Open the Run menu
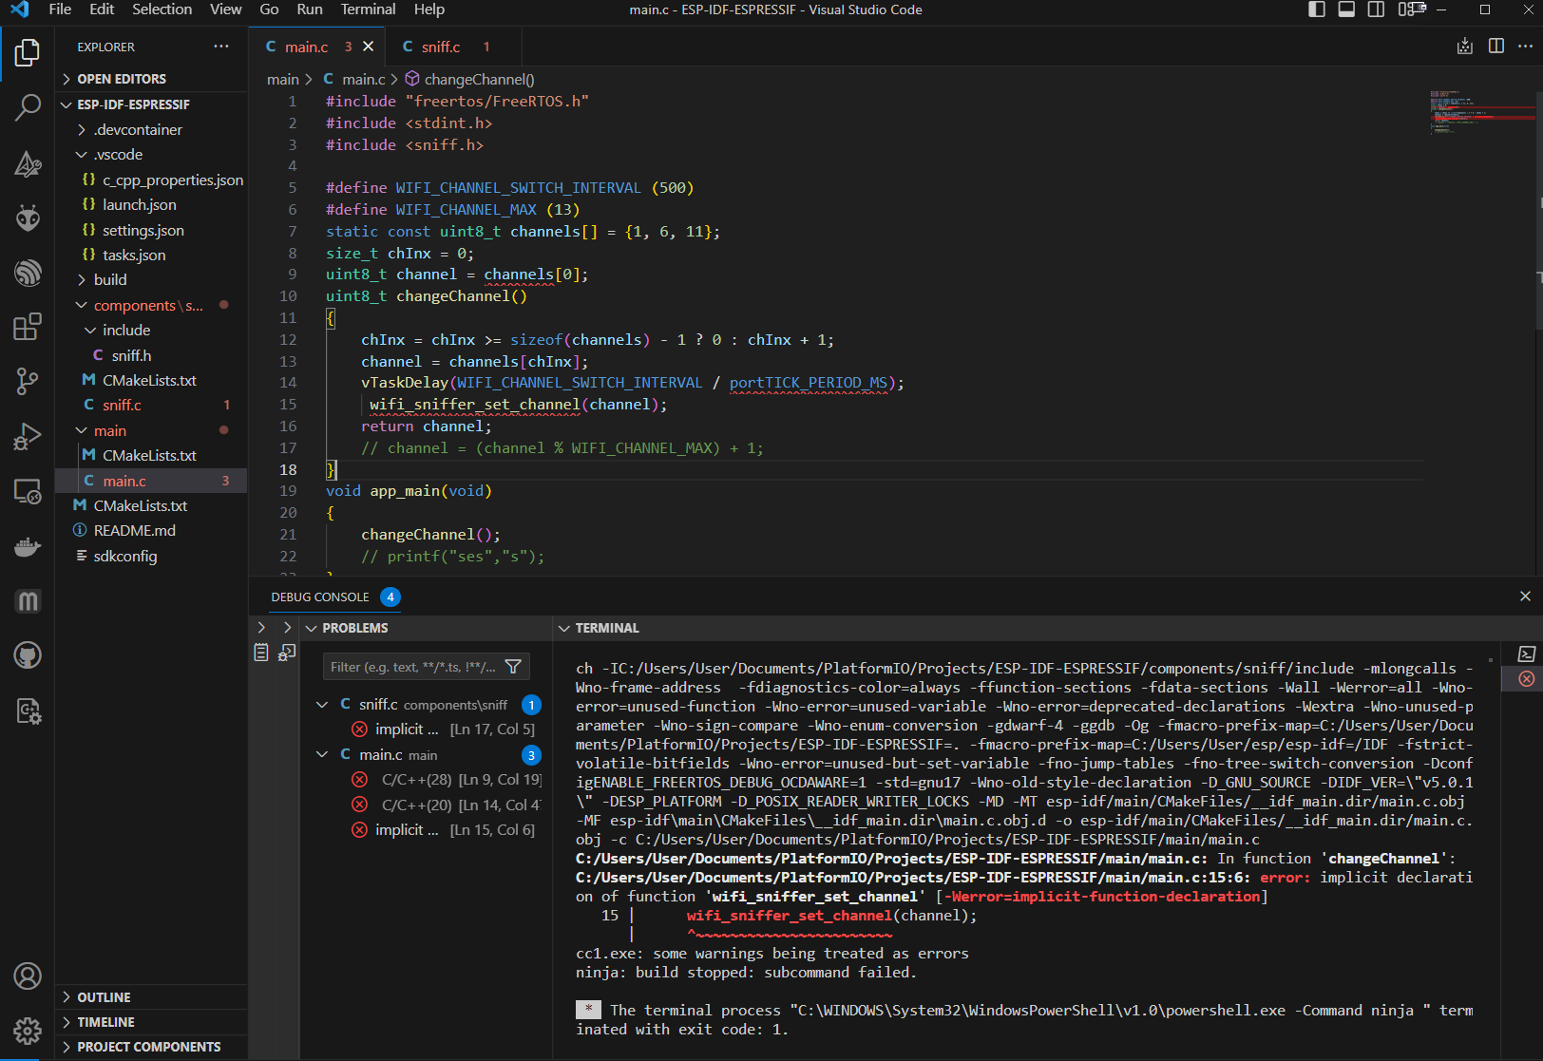 pyautogui.click(x=309, y=9)
